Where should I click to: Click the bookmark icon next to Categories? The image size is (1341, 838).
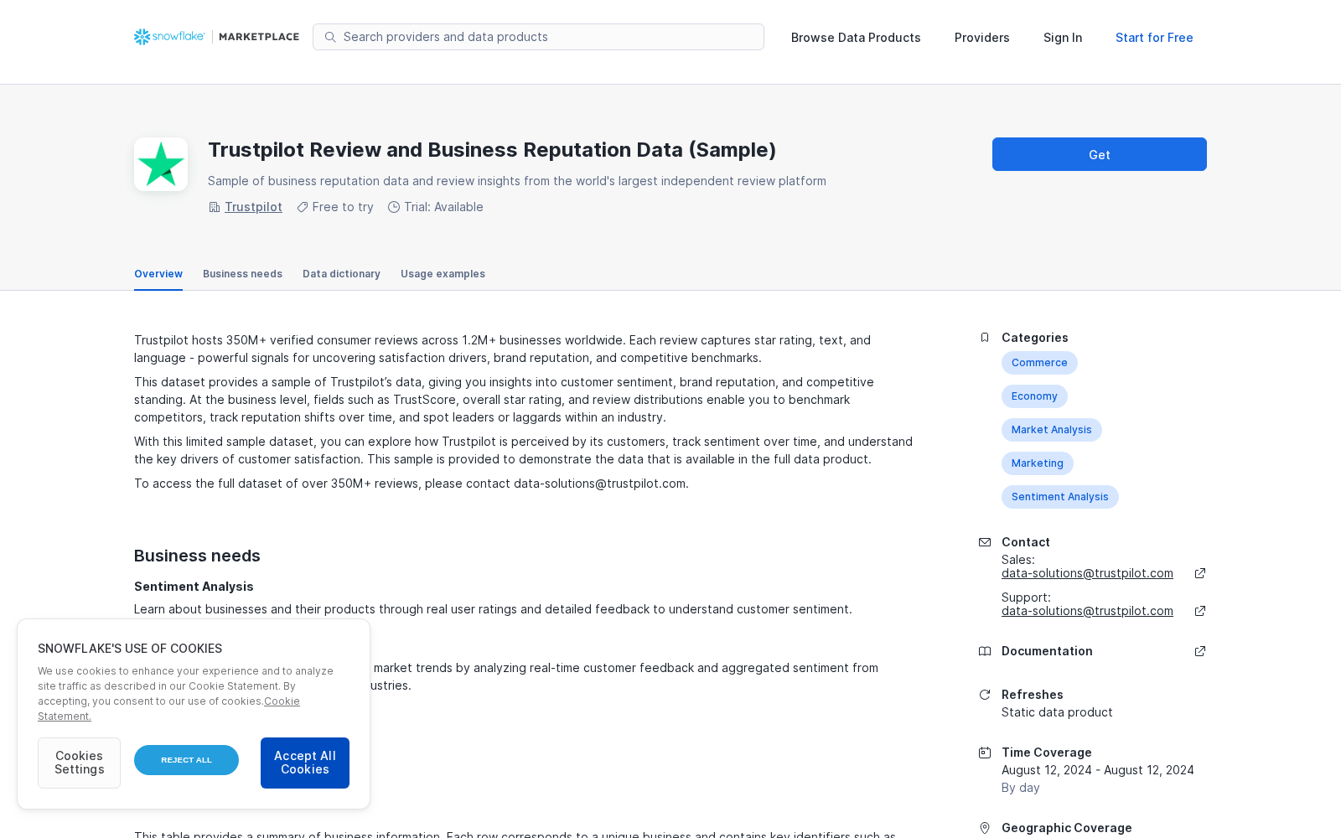tap(985, 338)
